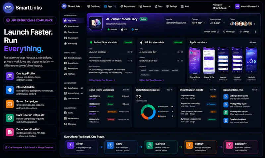Open the Docs tab
This screenshot has width=265, height=158.
coord(159,6)
